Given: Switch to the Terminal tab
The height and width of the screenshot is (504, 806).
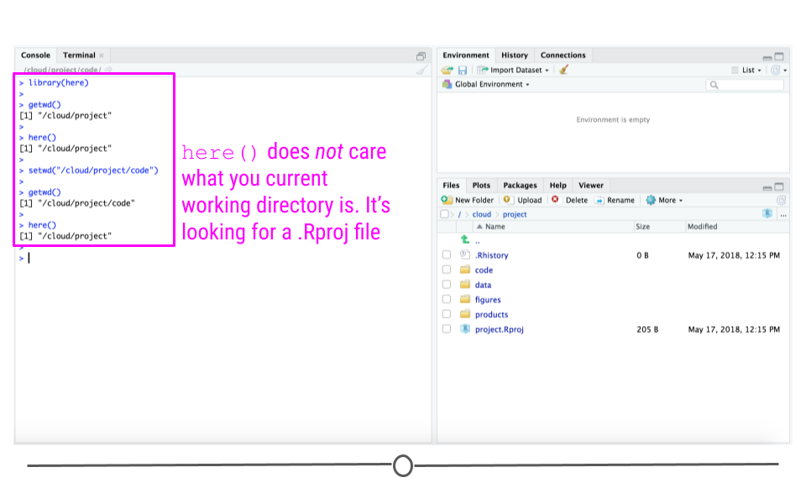Looking at the screenshot, I should 79,55.
